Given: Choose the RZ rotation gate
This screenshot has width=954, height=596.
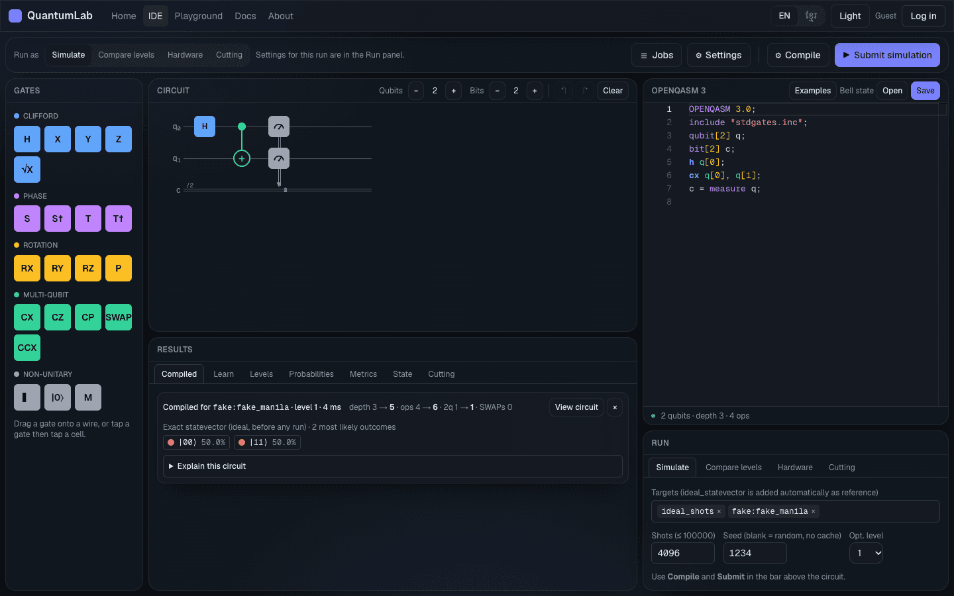Looking at the screenshot, I should coord(88,268).
